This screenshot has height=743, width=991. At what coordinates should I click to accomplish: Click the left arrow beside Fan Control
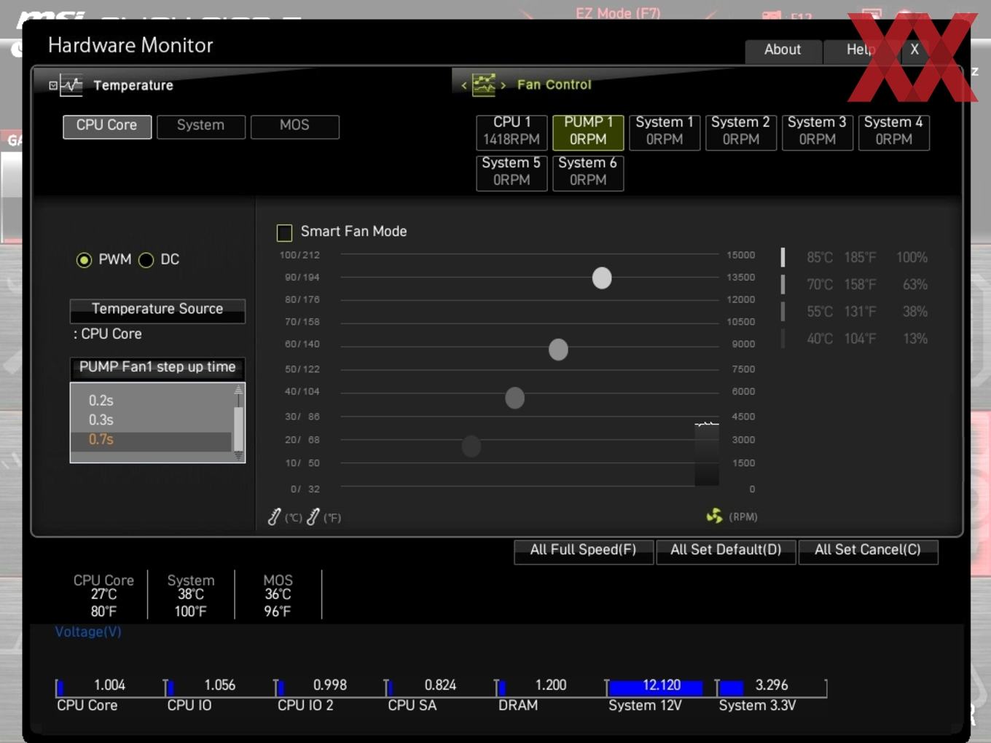pos(464,85)
